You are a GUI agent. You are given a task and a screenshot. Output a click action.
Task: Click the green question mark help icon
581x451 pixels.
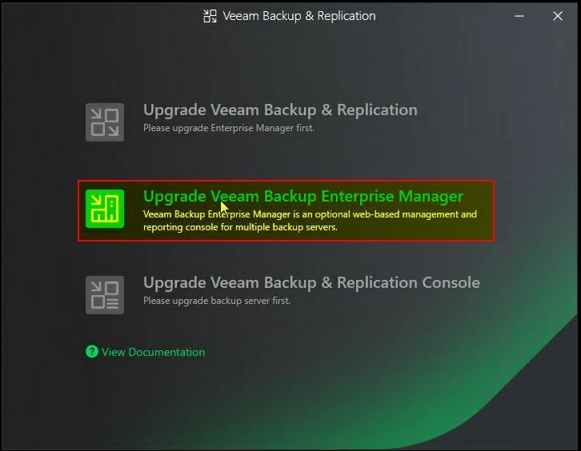pyautogui.click(x=92, y=352)
